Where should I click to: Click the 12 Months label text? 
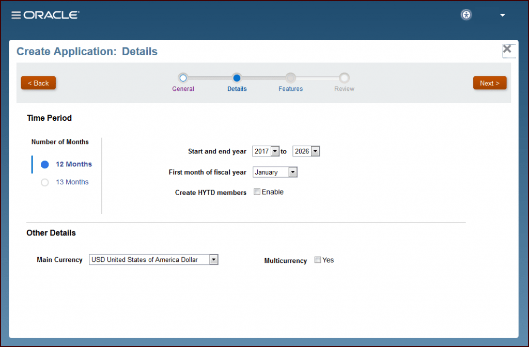click(74, 164)
